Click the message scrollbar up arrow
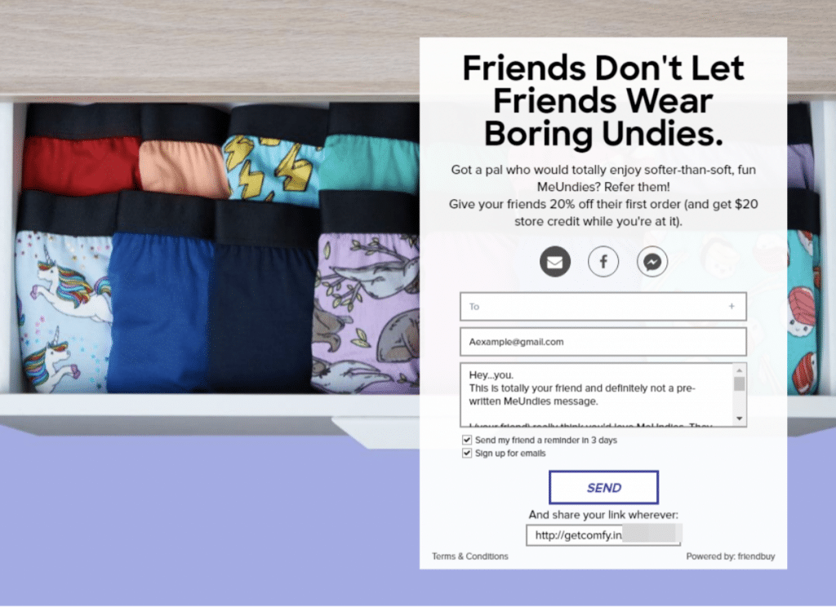Screen dimensions: 836x607 pos(739,370)
